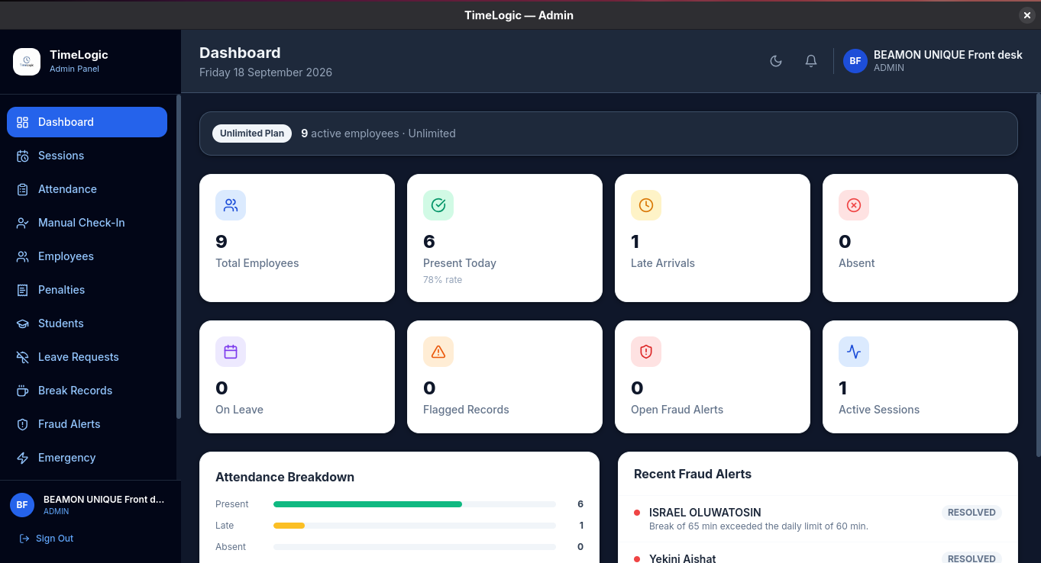Image resolution: width=1041 pixels, height=563 pixels.
Task: Open the Leave Requests menu item
Action: pyautogui.click(x=87, y=357)
